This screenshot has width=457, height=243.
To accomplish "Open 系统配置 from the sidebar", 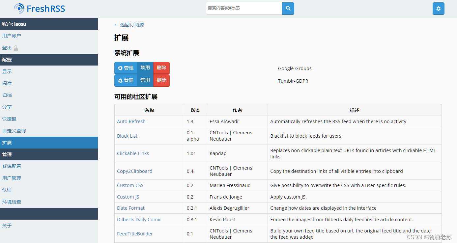I will pos(11,166).
